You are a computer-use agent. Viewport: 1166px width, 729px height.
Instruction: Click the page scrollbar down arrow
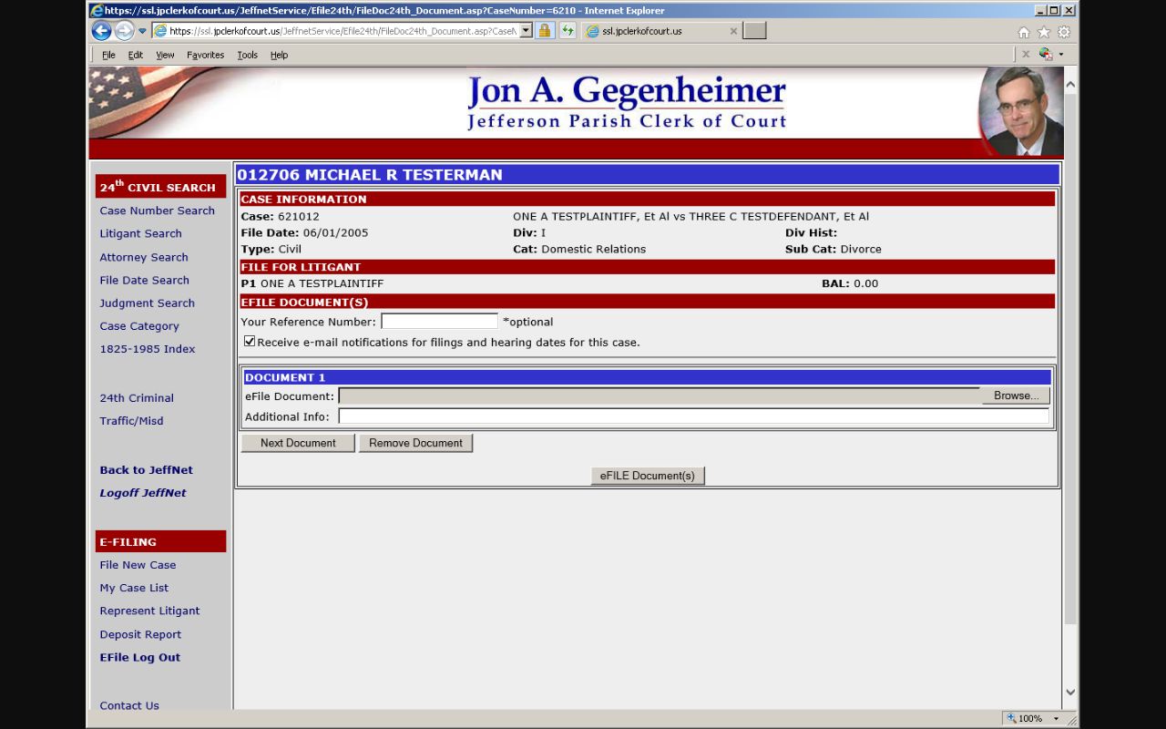pyautogui.click(x=1070, y=693)
